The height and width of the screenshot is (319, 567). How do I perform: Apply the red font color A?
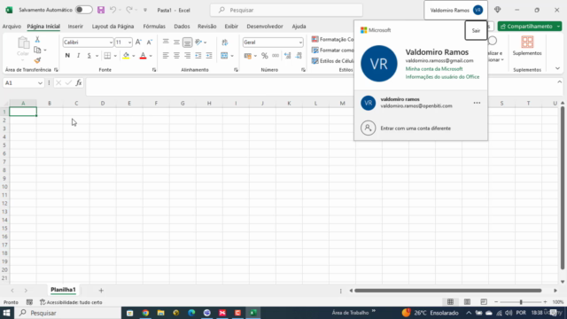point(143,56)
